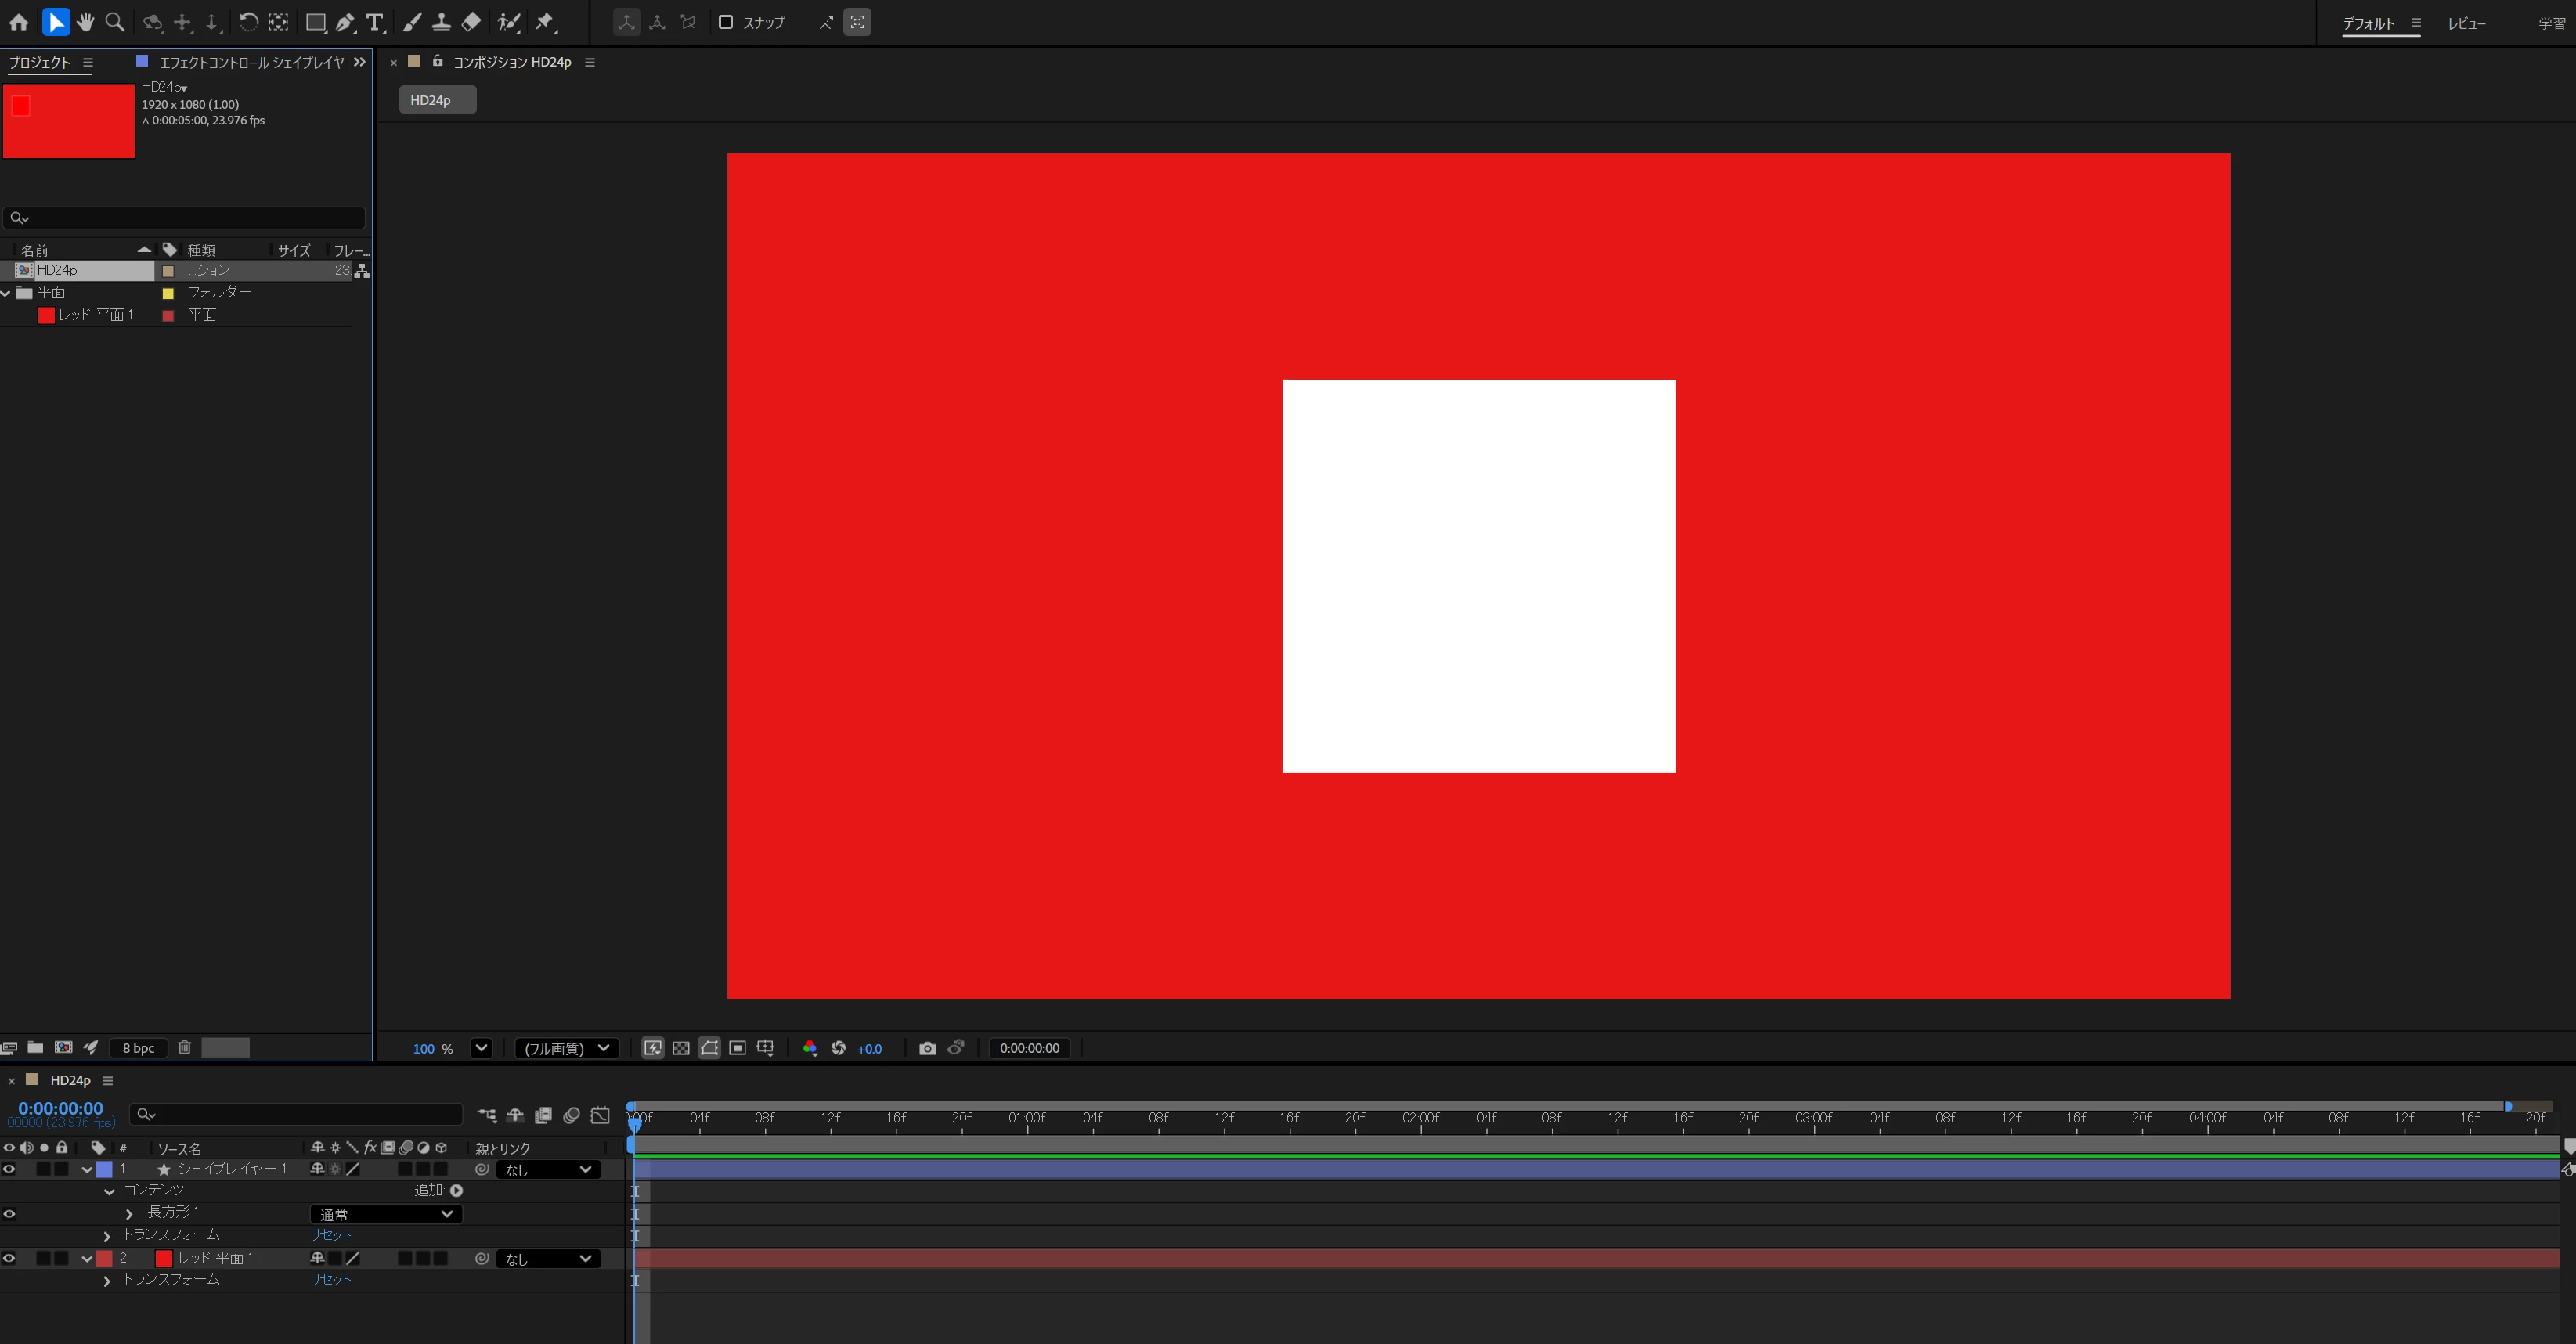This screenshot has height=1344, width=2576.
Task: Toggle the Transparency Grid button
Action: 681,1048
